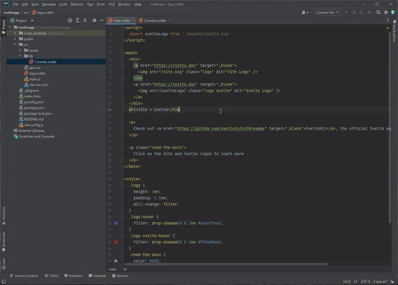
Task: Click the 2 spaces indent setting
Action: (380, 282)
